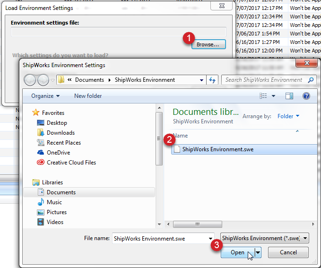Click the file list horizontal scrollbar thumb
The height and width of the screenshot is (268, 321).
[x=198, y=224]
